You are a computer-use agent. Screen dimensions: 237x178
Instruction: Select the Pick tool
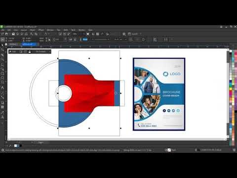[2, 45]
